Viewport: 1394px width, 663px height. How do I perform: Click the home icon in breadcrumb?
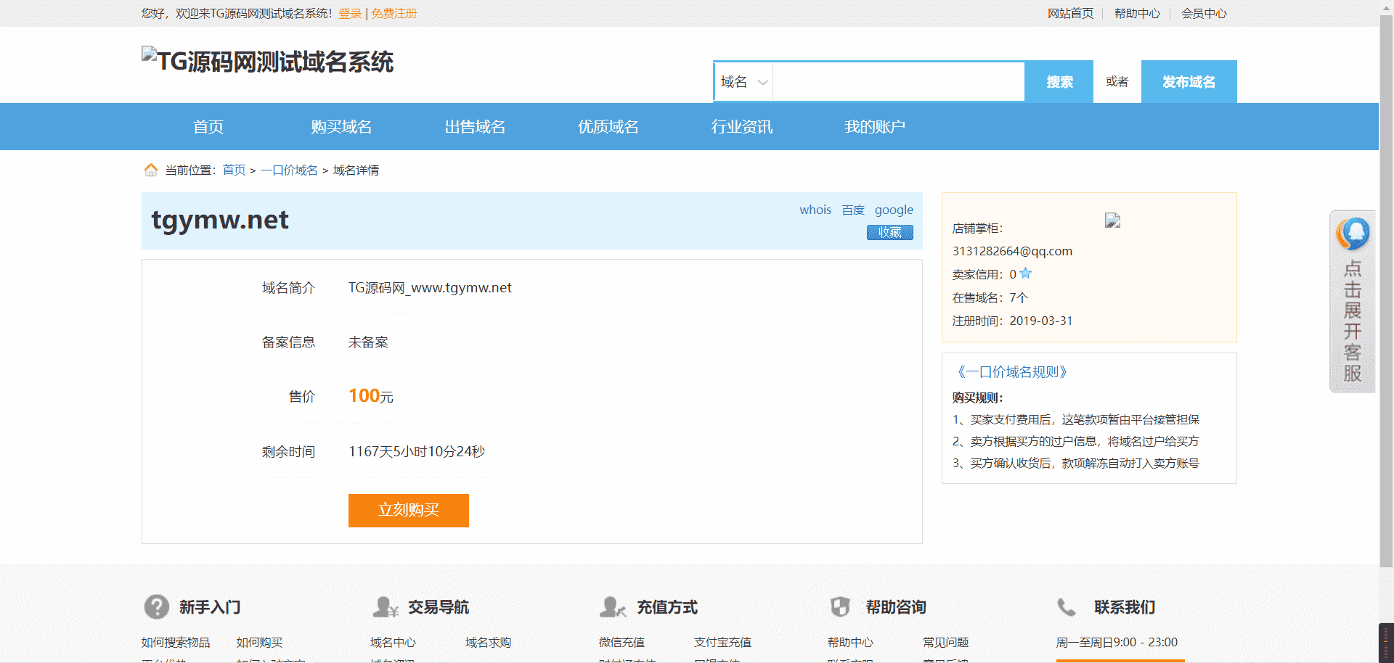tap(151, 170)
